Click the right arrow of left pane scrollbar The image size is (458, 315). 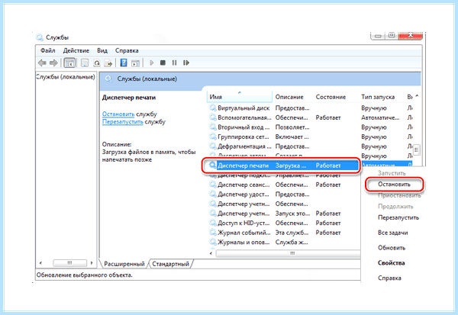92,263
